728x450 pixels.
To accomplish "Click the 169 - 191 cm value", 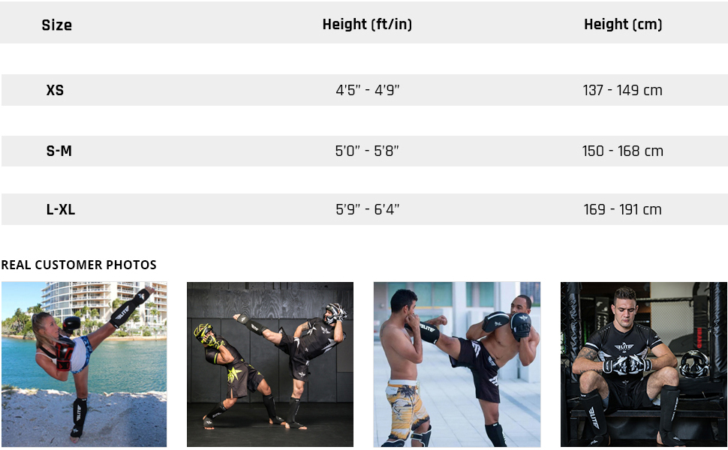I will click(x=622, y=209).
